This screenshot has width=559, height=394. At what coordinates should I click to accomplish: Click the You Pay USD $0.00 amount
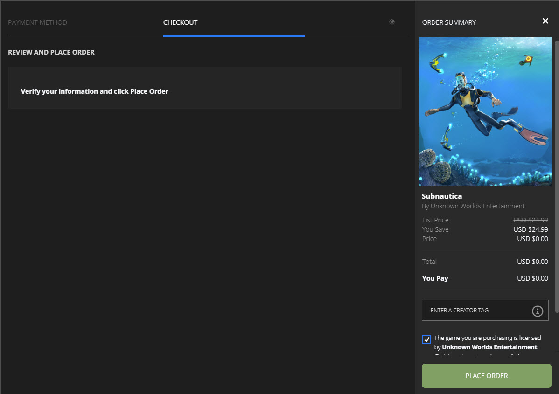[532, 278]
